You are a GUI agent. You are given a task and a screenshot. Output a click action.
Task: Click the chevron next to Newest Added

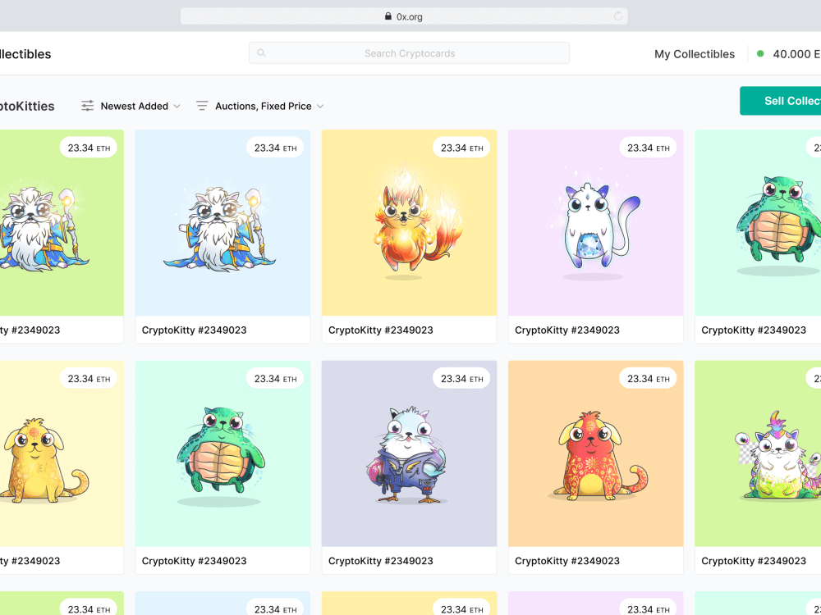click(177, 106)
